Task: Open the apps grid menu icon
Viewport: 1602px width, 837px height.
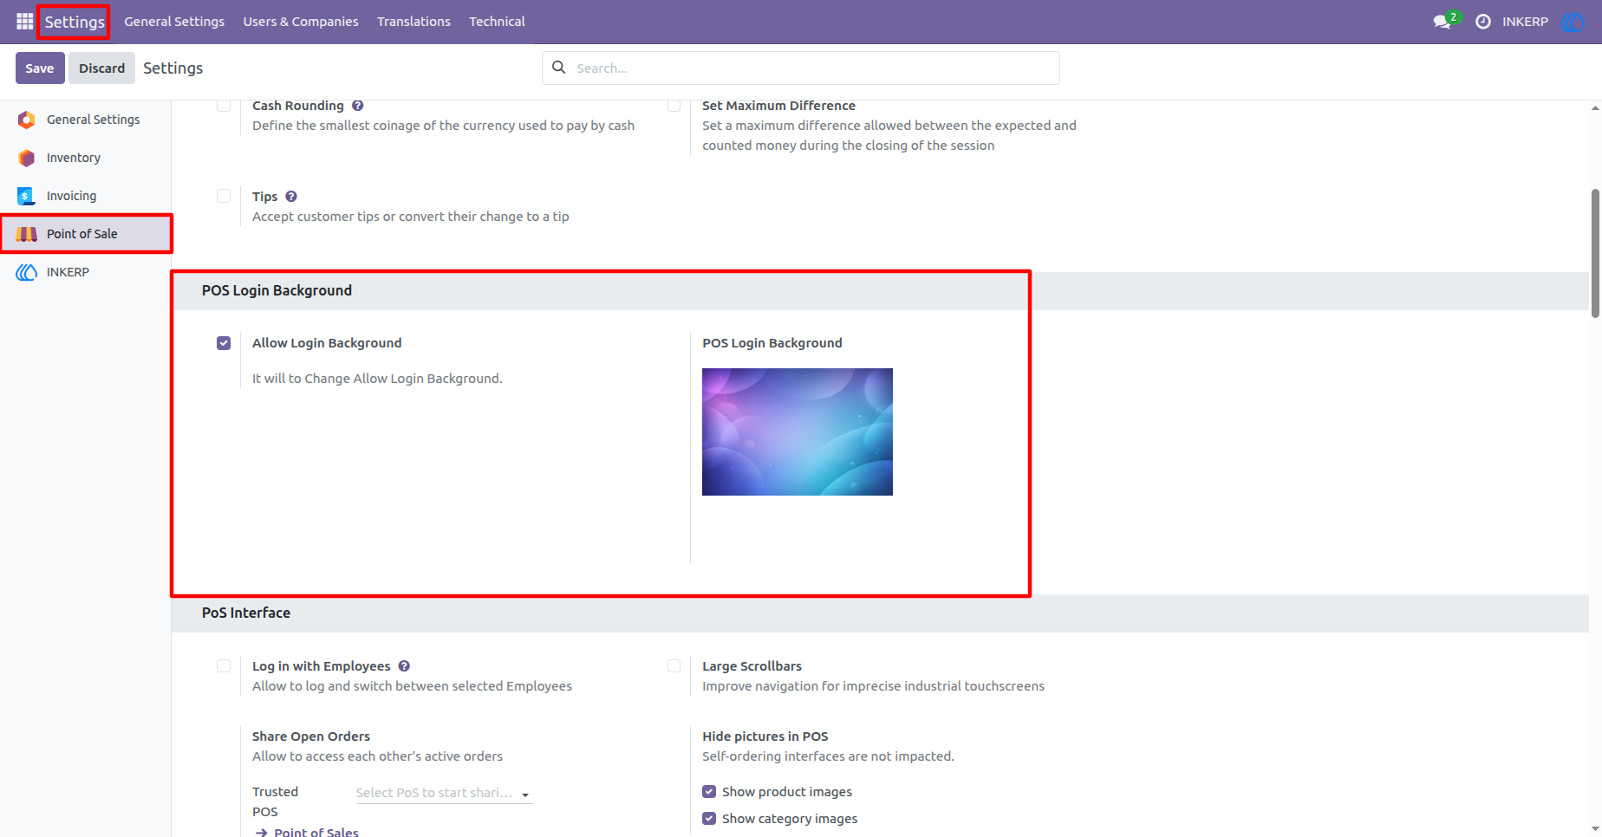Action: (24, 21)
